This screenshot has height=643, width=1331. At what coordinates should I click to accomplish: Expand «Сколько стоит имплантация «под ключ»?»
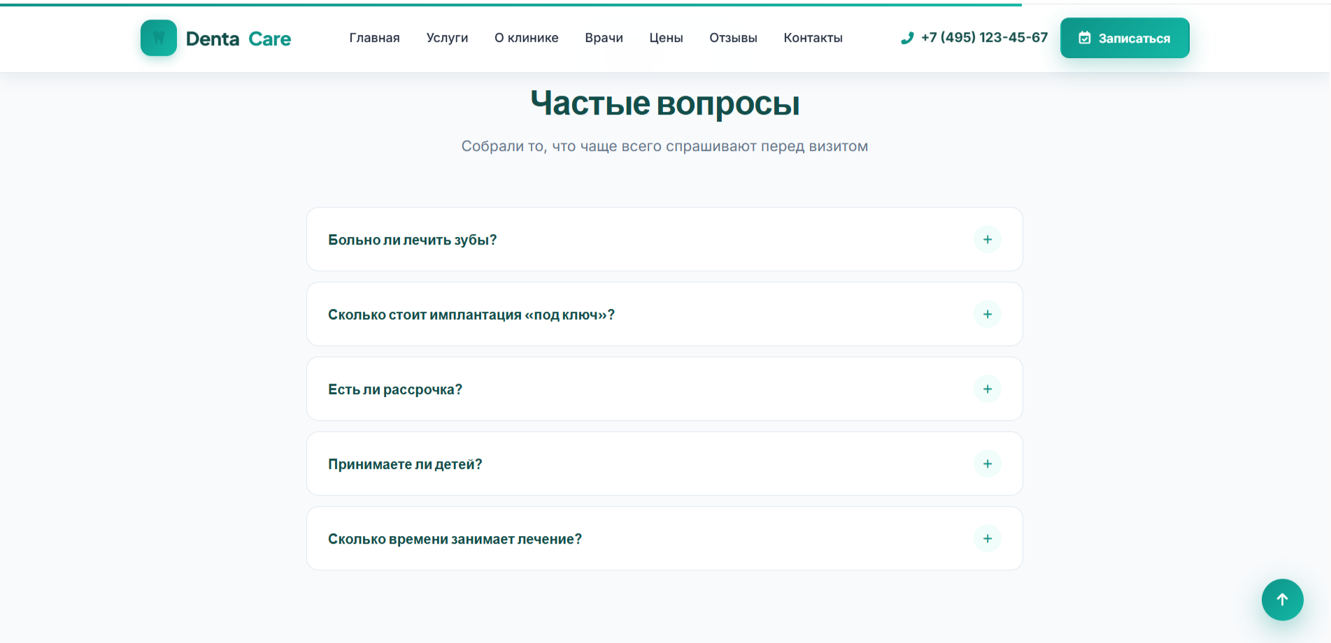click(664, 314)
